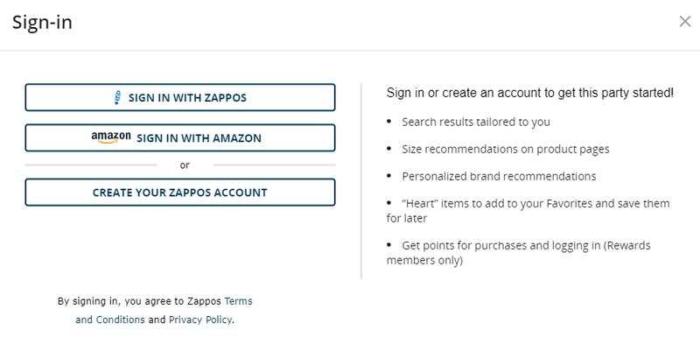The image size is (700, 337).
Task: Click the Sign-in dialog heading
Action: point(42,22)
